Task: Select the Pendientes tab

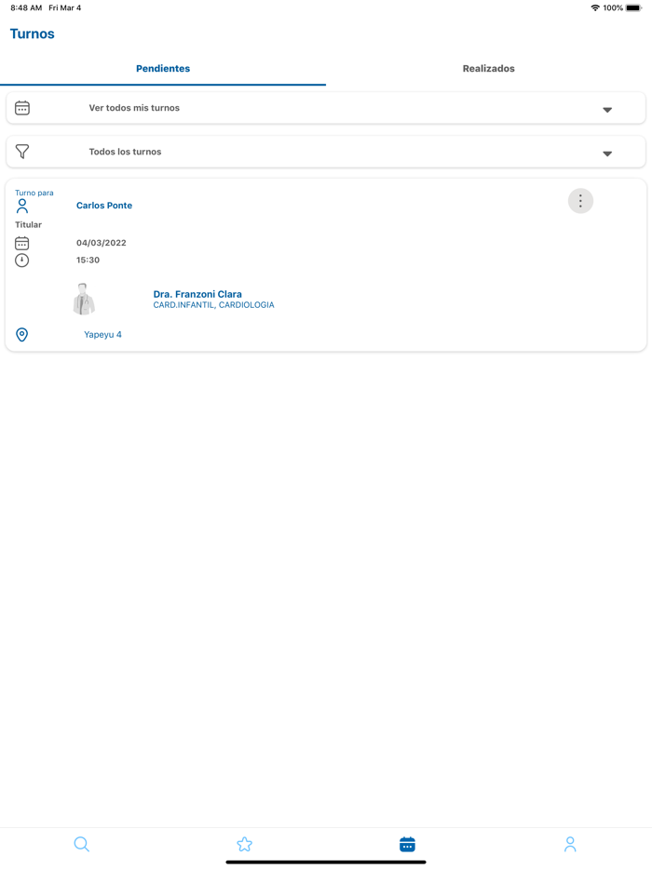Action: [x=163, y=68]
